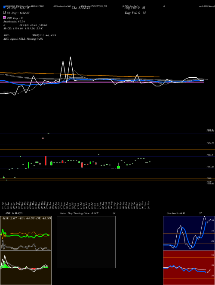This screenshot has height=285, width=215.
Task: Click the 'Intra Day Trading Price & MRSI' title
Action: [x=88, y=213]
